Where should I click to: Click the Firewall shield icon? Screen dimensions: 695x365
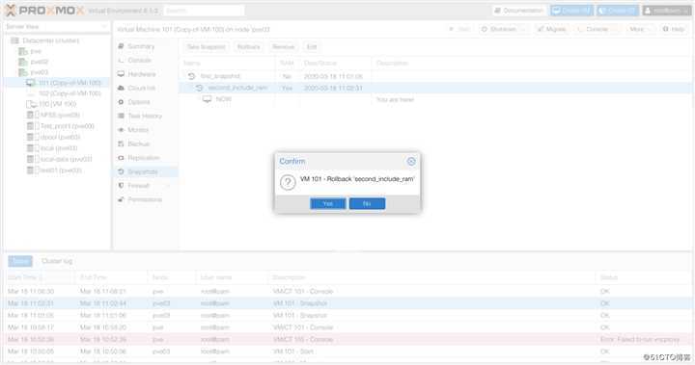coord(121,185)
